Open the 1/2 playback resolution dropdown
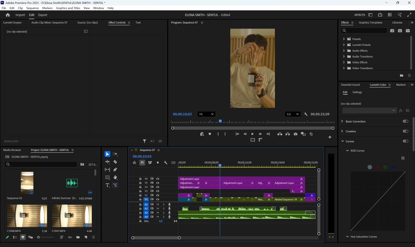This screenshot has width=415, height=247. (x=292, y=114)
